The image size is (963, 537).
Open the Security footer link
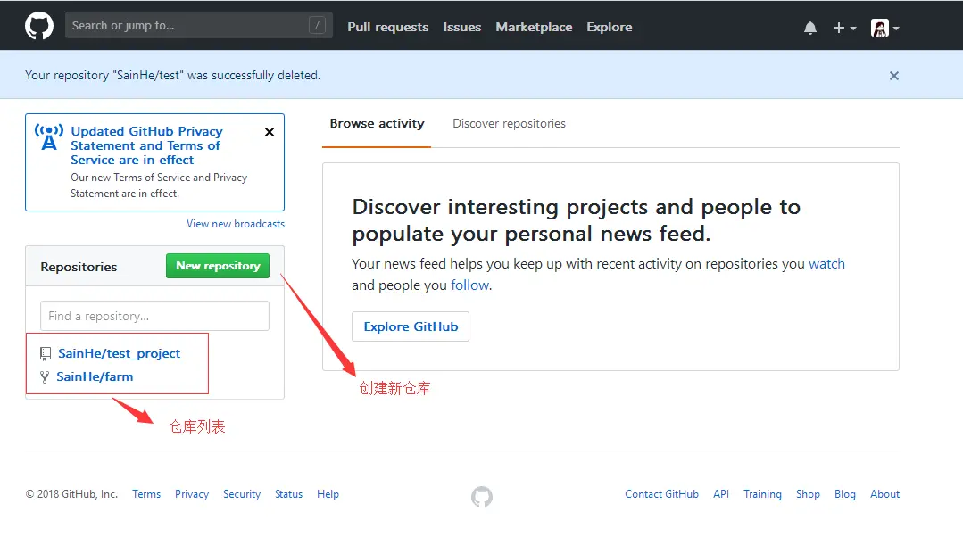(x=241, y=494)
